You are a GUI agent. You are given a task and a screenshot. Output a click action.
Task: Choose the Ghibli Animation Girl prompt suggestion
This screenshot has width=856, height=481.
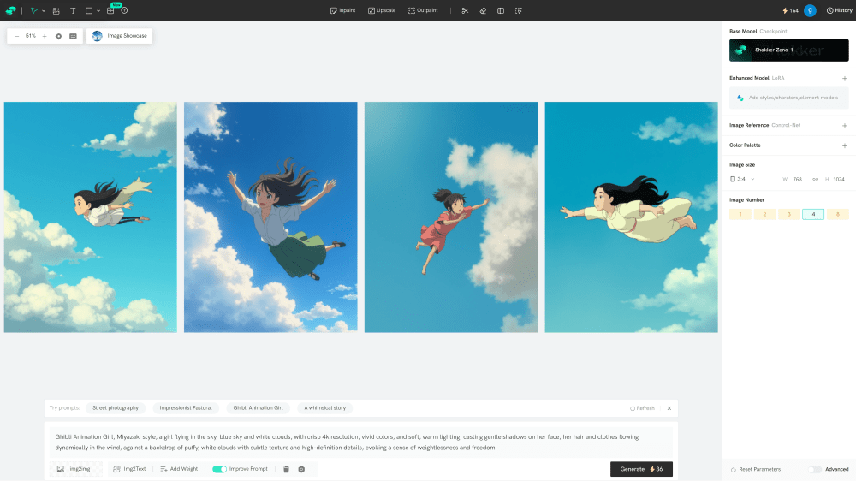(x=258, y=408)
